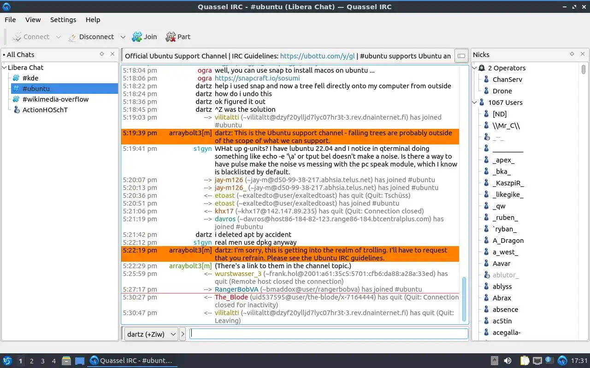Select the away nick ablutor_
This screenshot has width=590, height=368.
[506, 275]
